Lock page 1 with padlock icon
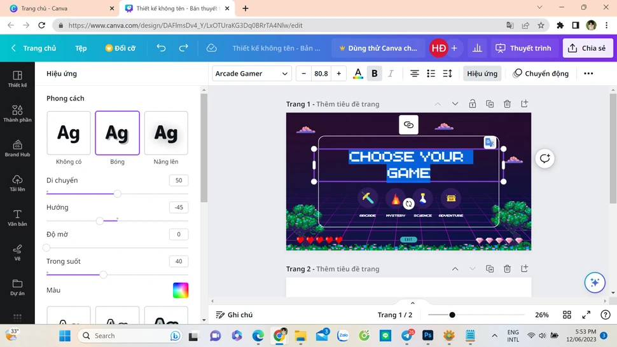 (472, 104)
